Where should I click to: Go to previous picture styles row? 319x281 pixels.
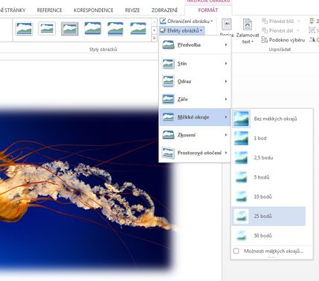coord(154,22)
